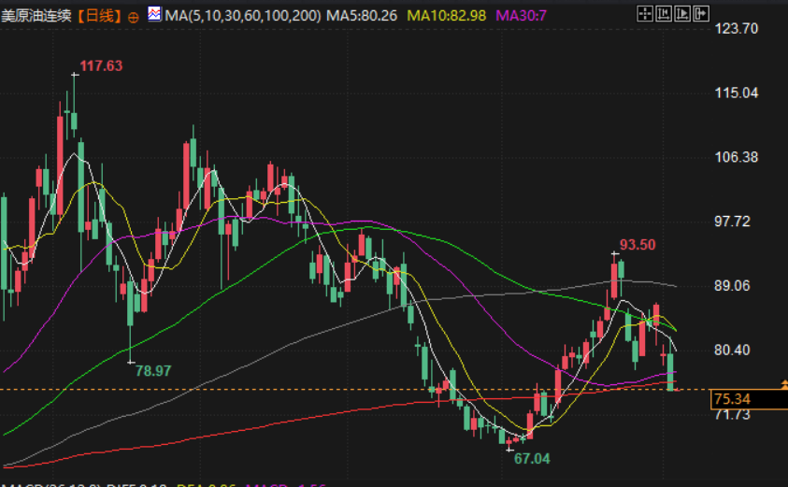Click the jump-to-start axis icon

click(664, 14)
